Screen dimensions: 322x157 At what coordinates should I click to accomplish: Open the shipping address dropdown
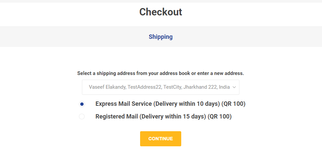160,87
